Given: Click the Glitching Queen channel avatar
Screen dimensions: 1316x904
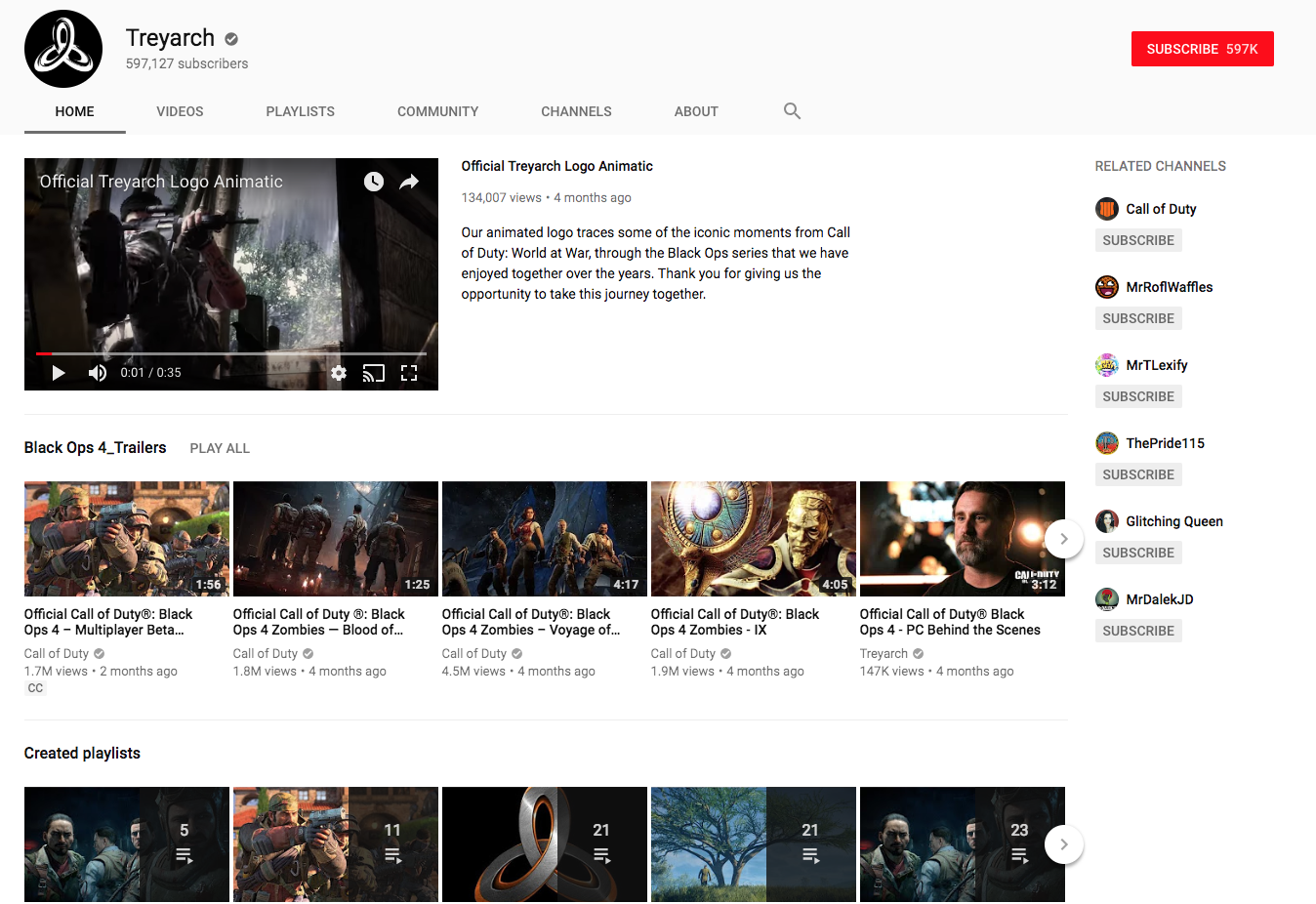Looking at the screenshot, I should tap(1107, 521).
